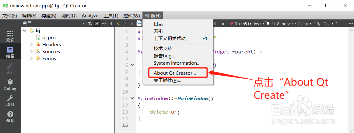Viewport: 354px width, 133px height.
Task: Click the ~MainWindow() destructor line
Action: click(175, 99)
